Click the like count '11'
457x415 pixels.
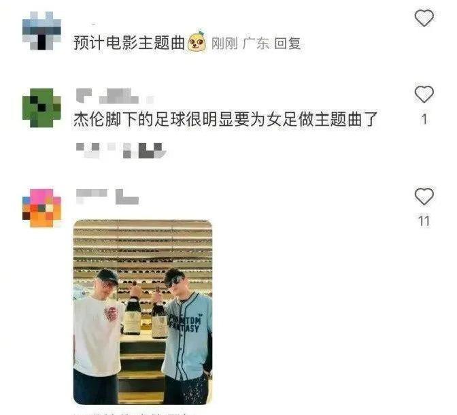[424, 221]
